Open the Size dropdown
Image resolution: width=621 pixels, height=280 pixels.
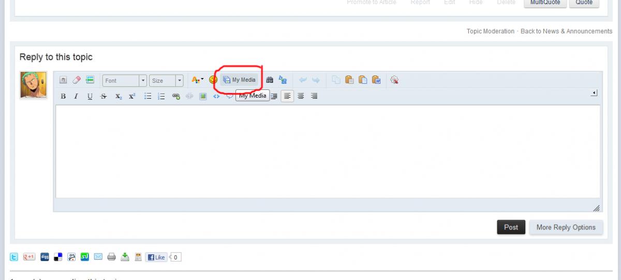(166, 81)
